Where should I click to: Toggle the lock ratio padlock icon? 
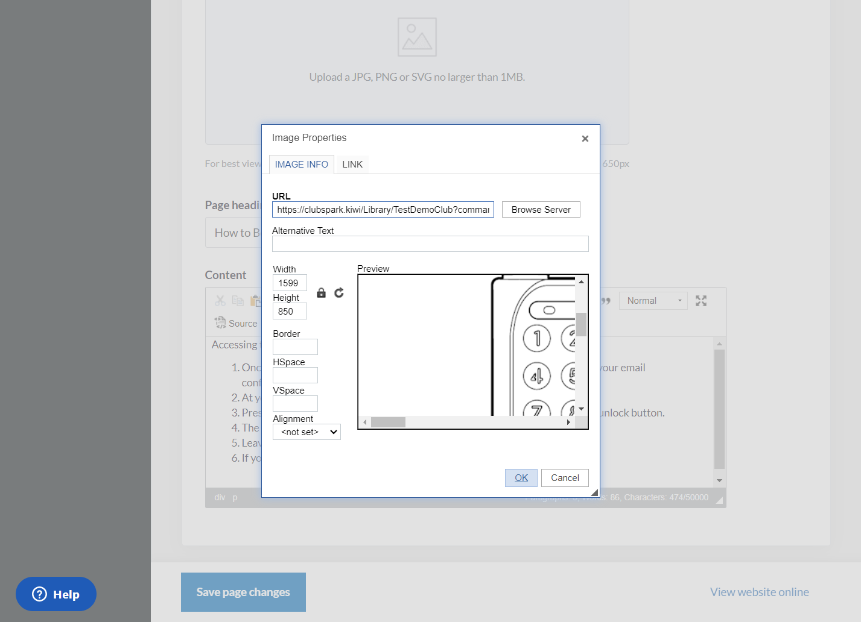coord(322,293)
